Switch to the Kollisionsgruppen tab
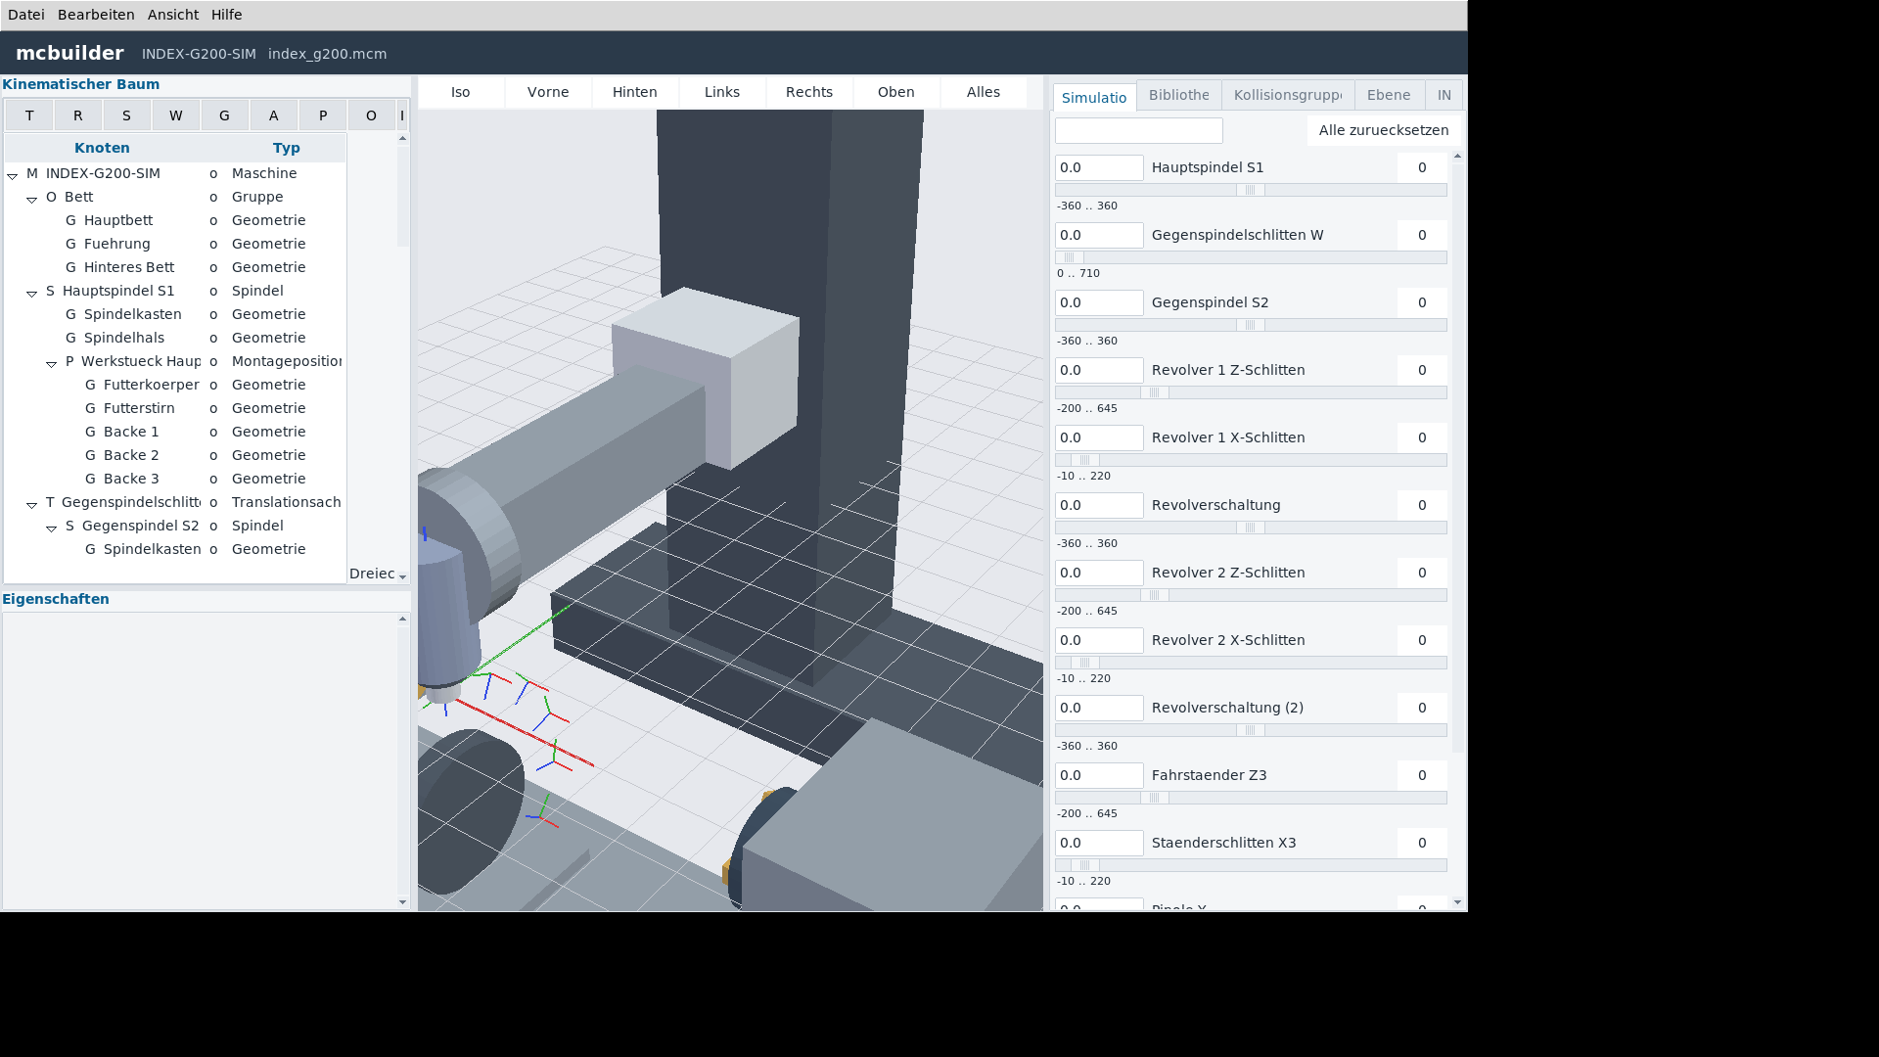This screenshot has height=1057, width=1879. [x=1288, y=95]
